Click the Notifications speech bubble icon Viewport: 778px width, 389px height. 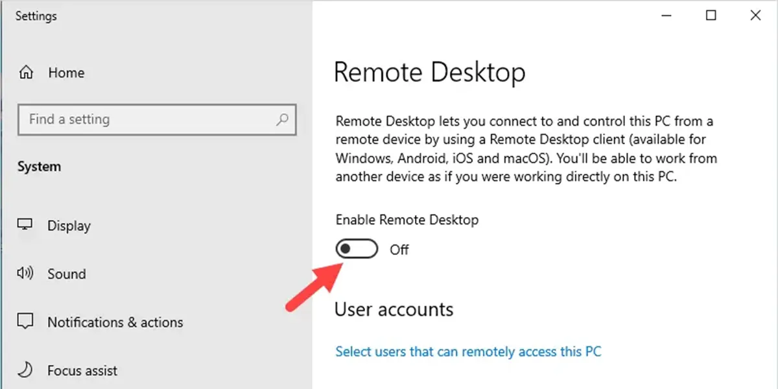[x=25, y=322]
